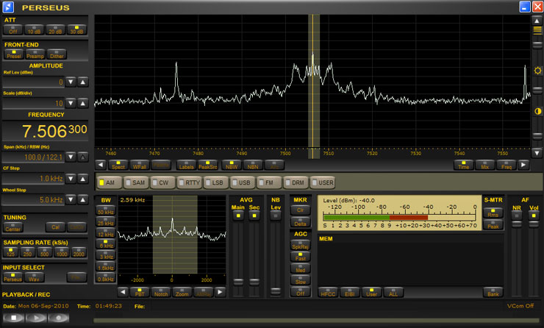Decrease the Ref Lev value

click(71, 82)
